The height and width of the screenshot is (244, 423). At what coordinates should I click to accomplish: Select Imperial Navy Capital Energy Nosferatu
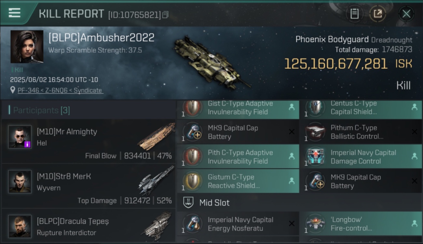(x=238, y=224)
